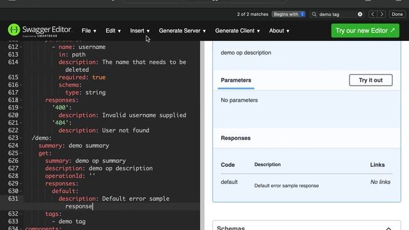Fold the get operation at line 625
This screenshot has height=230, width=409.
coord(21,153)
